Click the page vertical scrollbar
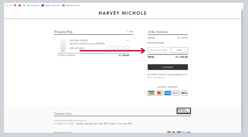The height and width of the screenshot is (137, 248). [242, 72]
